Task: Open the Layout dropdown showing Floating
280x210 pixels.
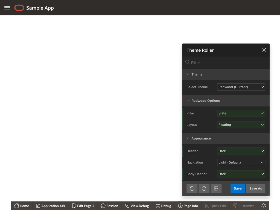Action: pos(241,125)
